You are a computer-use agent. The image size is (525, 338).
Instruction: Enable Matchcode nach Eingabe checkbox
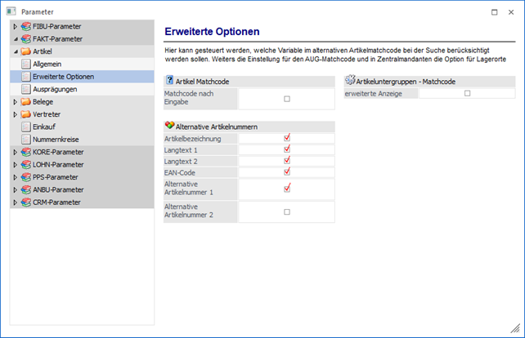[x=286, y=99]
